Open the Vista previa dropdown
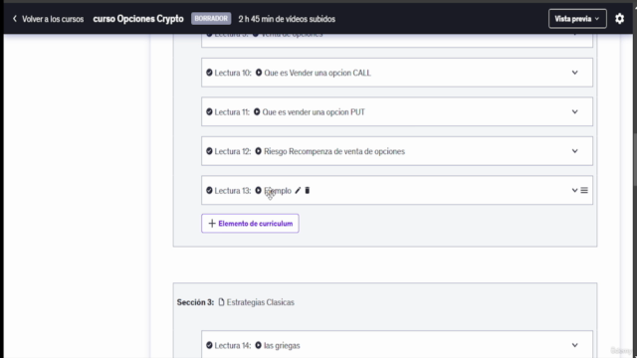This screenshot has height=358, width=637. [x=577, y=19]
